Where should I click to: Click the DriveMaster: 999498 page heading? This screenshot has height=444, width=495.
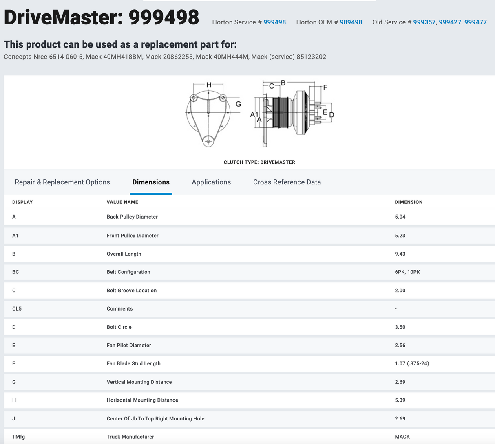click(102, 17)
